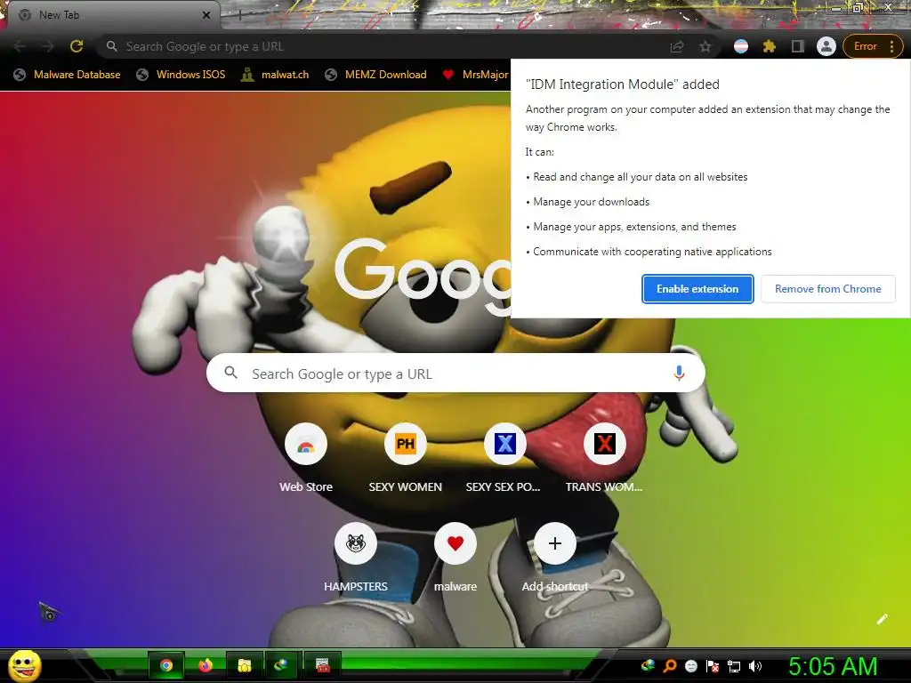
Task: Open the volume speaker tray icon
Action: click(755, 667)
